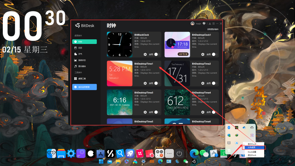Click Iraqis user account avatar
Screen dimensions: 295x166
click(x=193, y=24)
